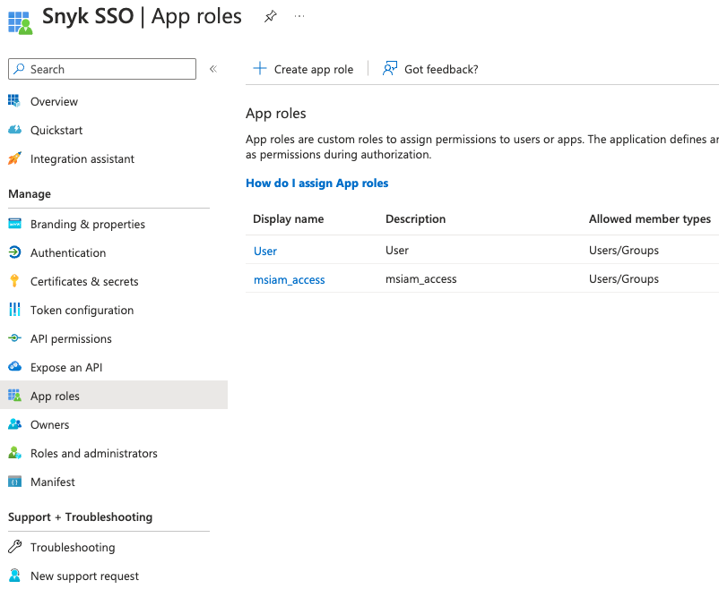Click Users/Groups in the User row
The width and height of the screenshot is (719, 589).
pos(624,251)
